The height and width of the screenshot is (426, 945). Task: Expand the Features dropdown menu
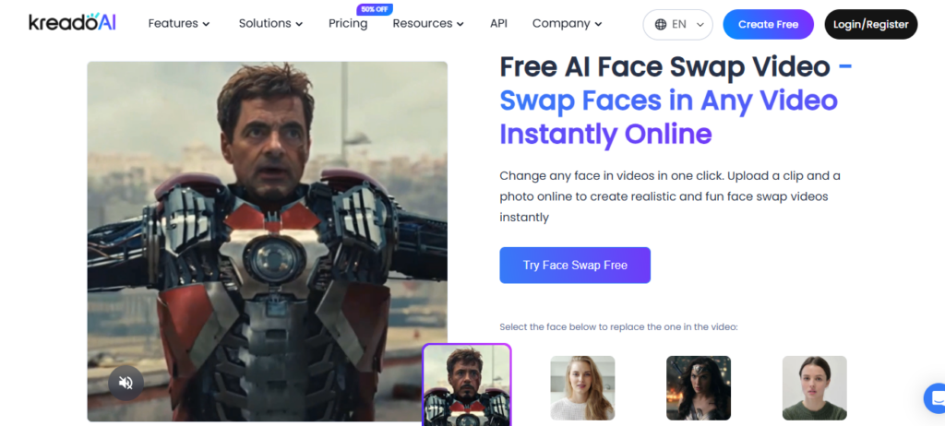coord(179,23)
